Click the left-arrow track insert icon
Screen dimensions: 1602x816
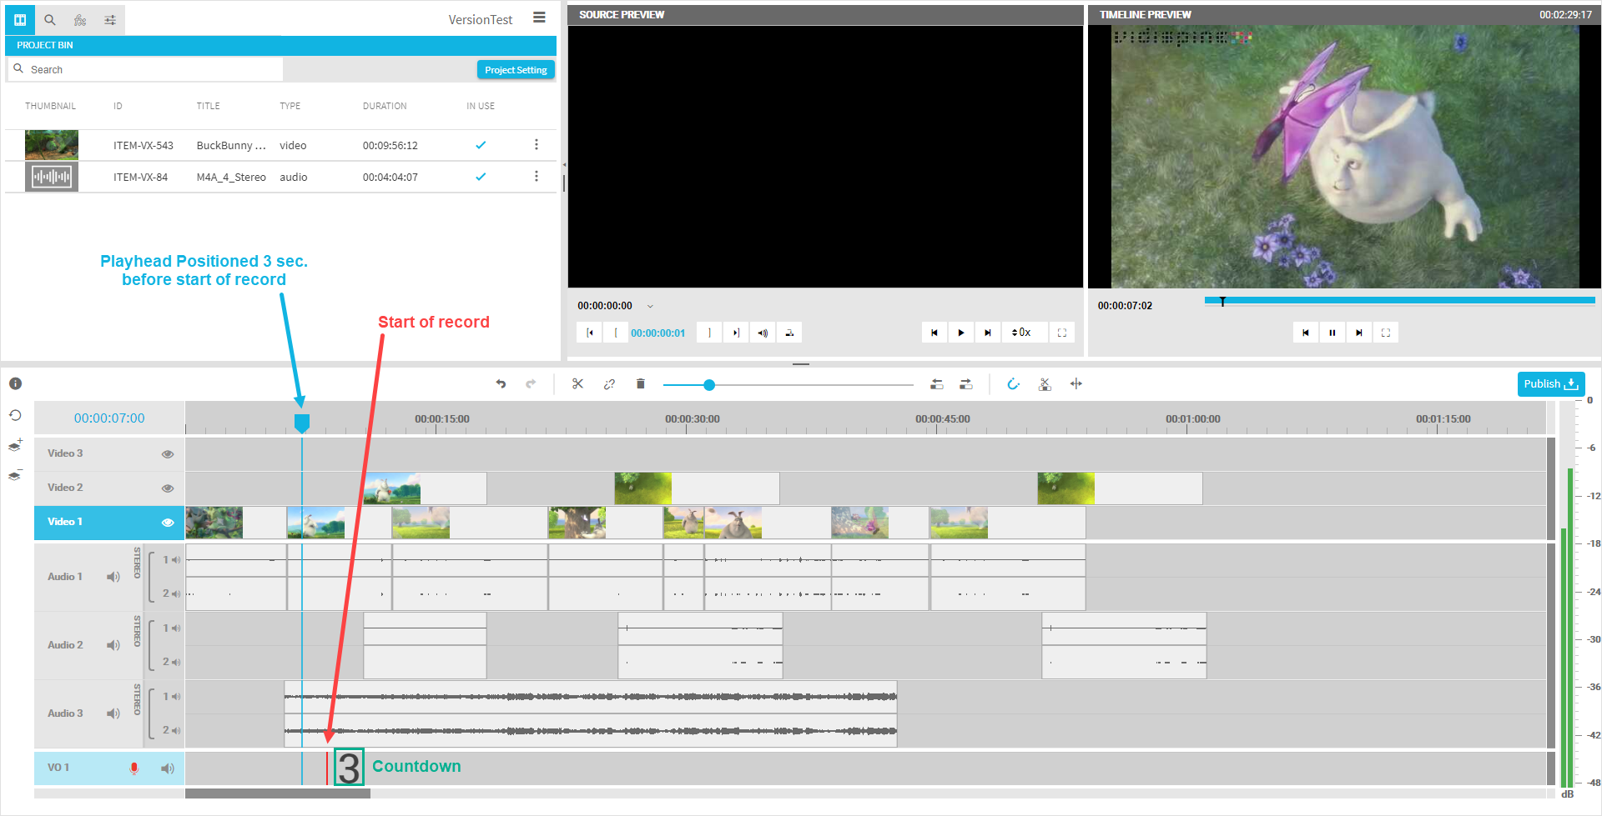(x=937, y=384)
